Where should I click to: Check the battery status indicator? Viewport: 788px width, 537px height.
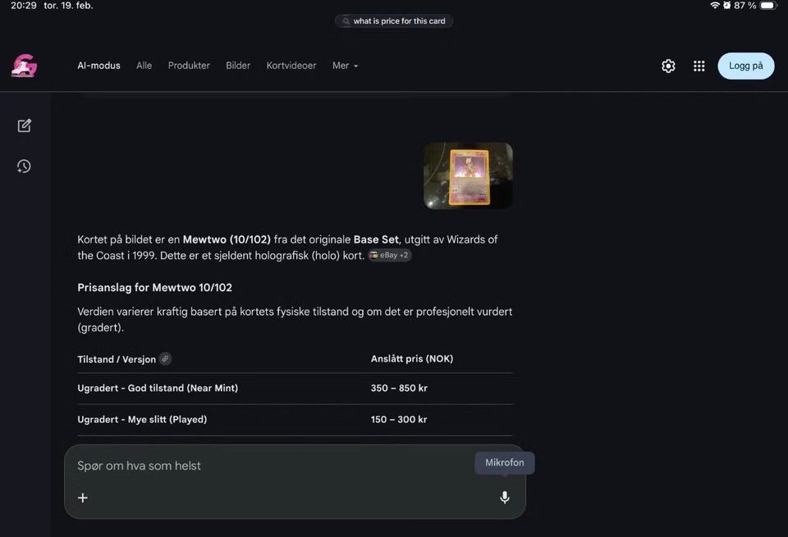[x=768, y=6]
